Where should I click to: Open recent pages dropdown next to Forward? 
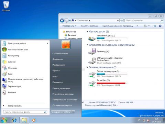pos(69,21)
